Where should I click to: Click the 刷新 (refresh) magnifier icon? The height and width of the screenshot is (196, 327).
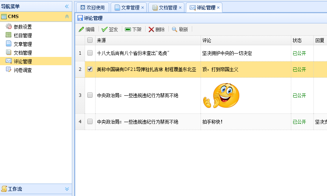[175, 29]
